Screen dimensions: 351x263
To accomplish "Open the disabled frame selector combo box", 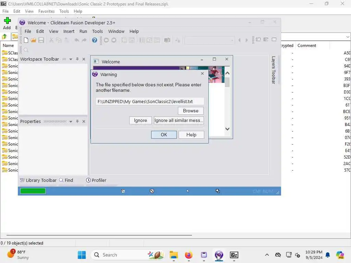I will pyautogui.click(x=209, y=40).
